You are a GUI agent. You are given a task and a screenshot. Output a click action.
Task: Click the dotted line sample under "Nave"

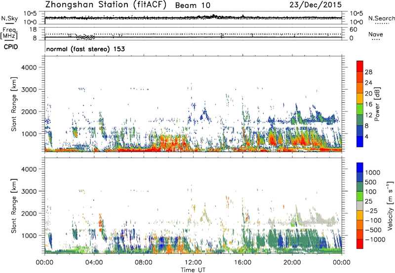(x=376, y=39)
